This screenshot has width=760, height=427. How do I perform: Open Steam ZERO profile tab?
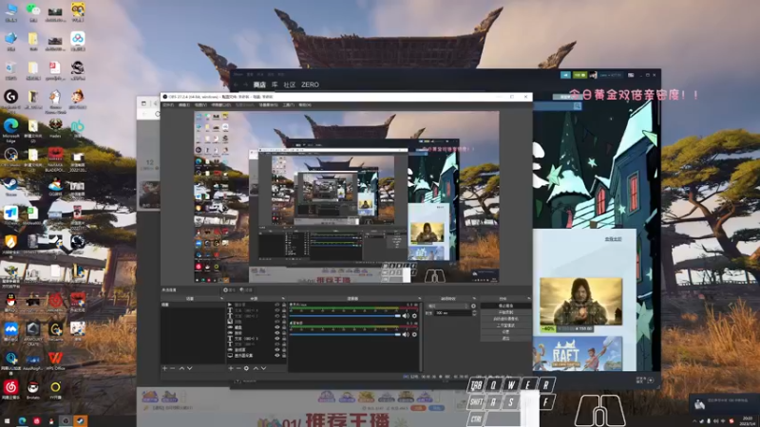pos(310,84)
